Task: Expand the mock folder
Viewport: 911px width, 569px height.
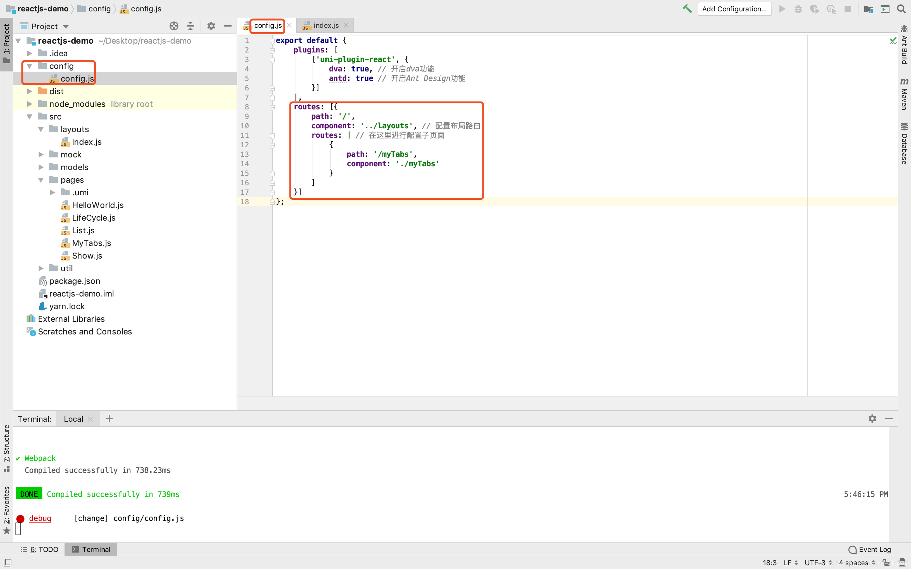Action: [41, 155]
